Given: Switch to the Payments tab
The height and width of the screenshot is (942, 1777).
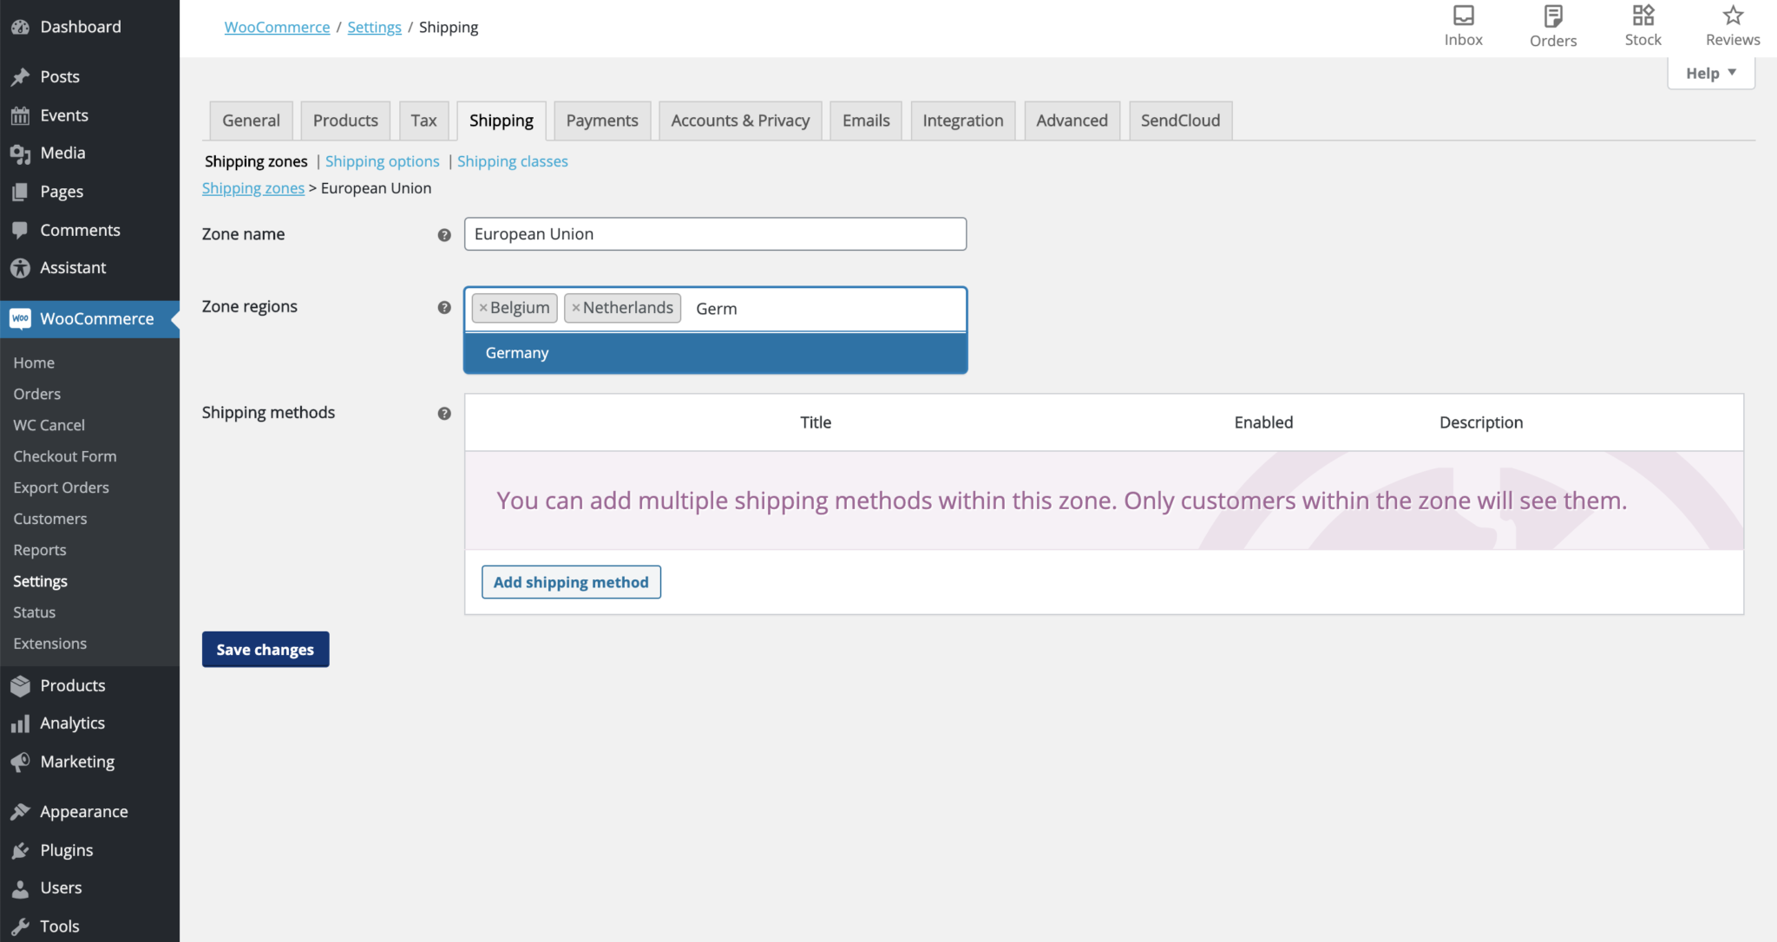Looking at the screenshot, I should [602, 120].
